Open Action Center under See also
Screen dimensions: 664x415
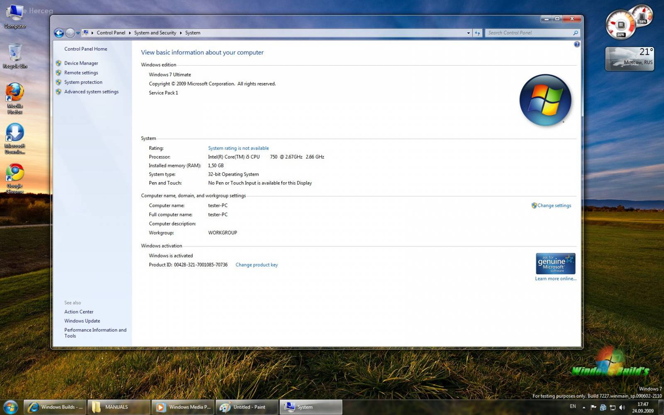pos(79,312)
